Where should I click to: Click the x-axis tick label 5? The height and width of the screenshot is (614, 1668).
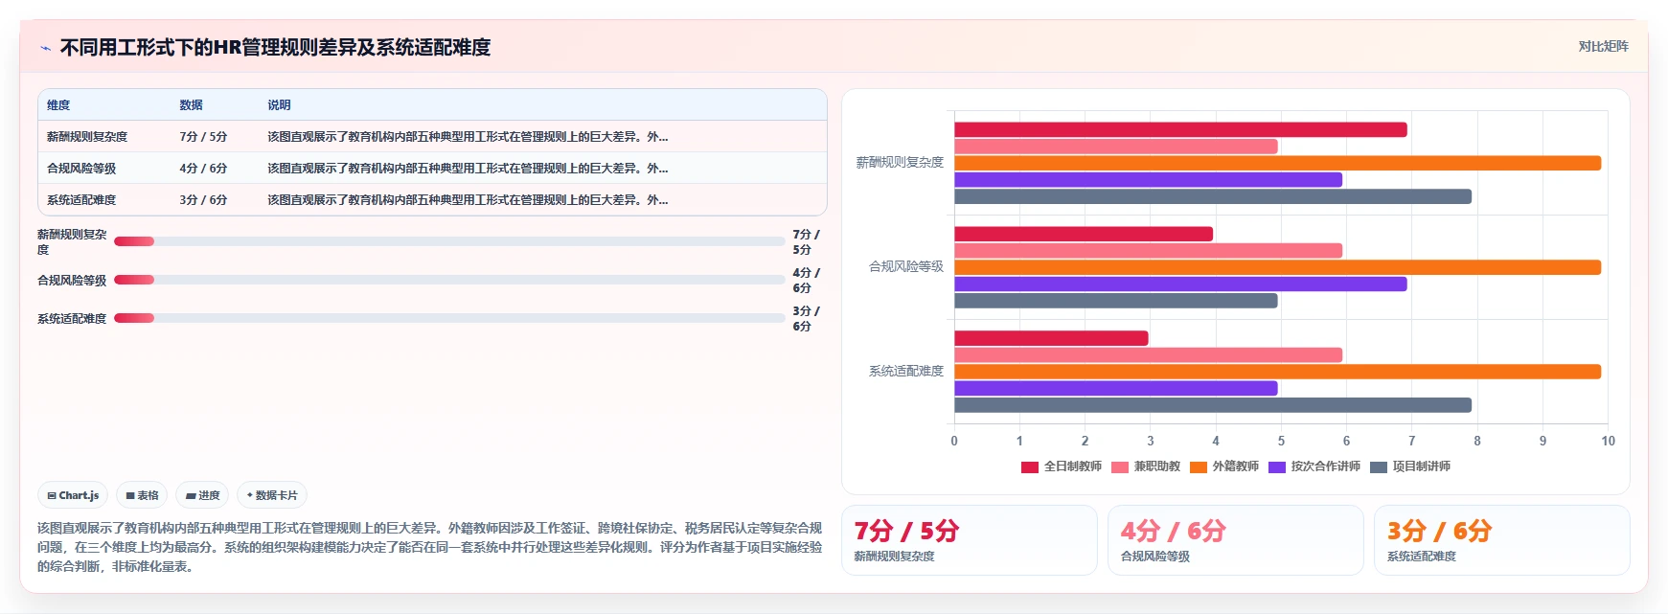(x=1281, y=441)
